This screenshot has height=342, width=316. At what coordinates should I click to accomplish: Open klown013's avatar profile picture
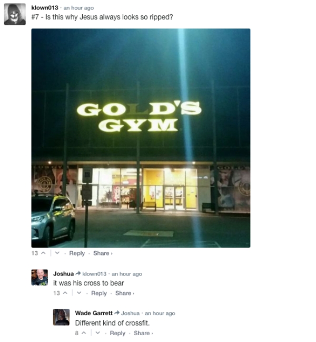15,14
